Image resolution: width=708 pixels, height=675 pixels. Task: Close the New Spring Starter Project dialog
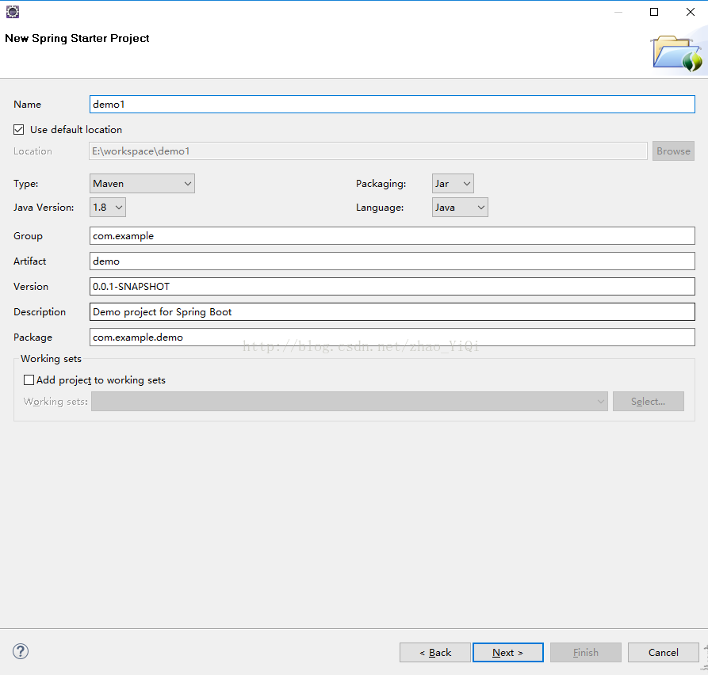(691, 12)
